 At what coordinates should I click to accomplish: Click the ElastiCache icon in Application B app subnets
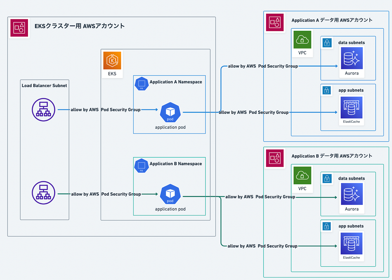(351, 244)
